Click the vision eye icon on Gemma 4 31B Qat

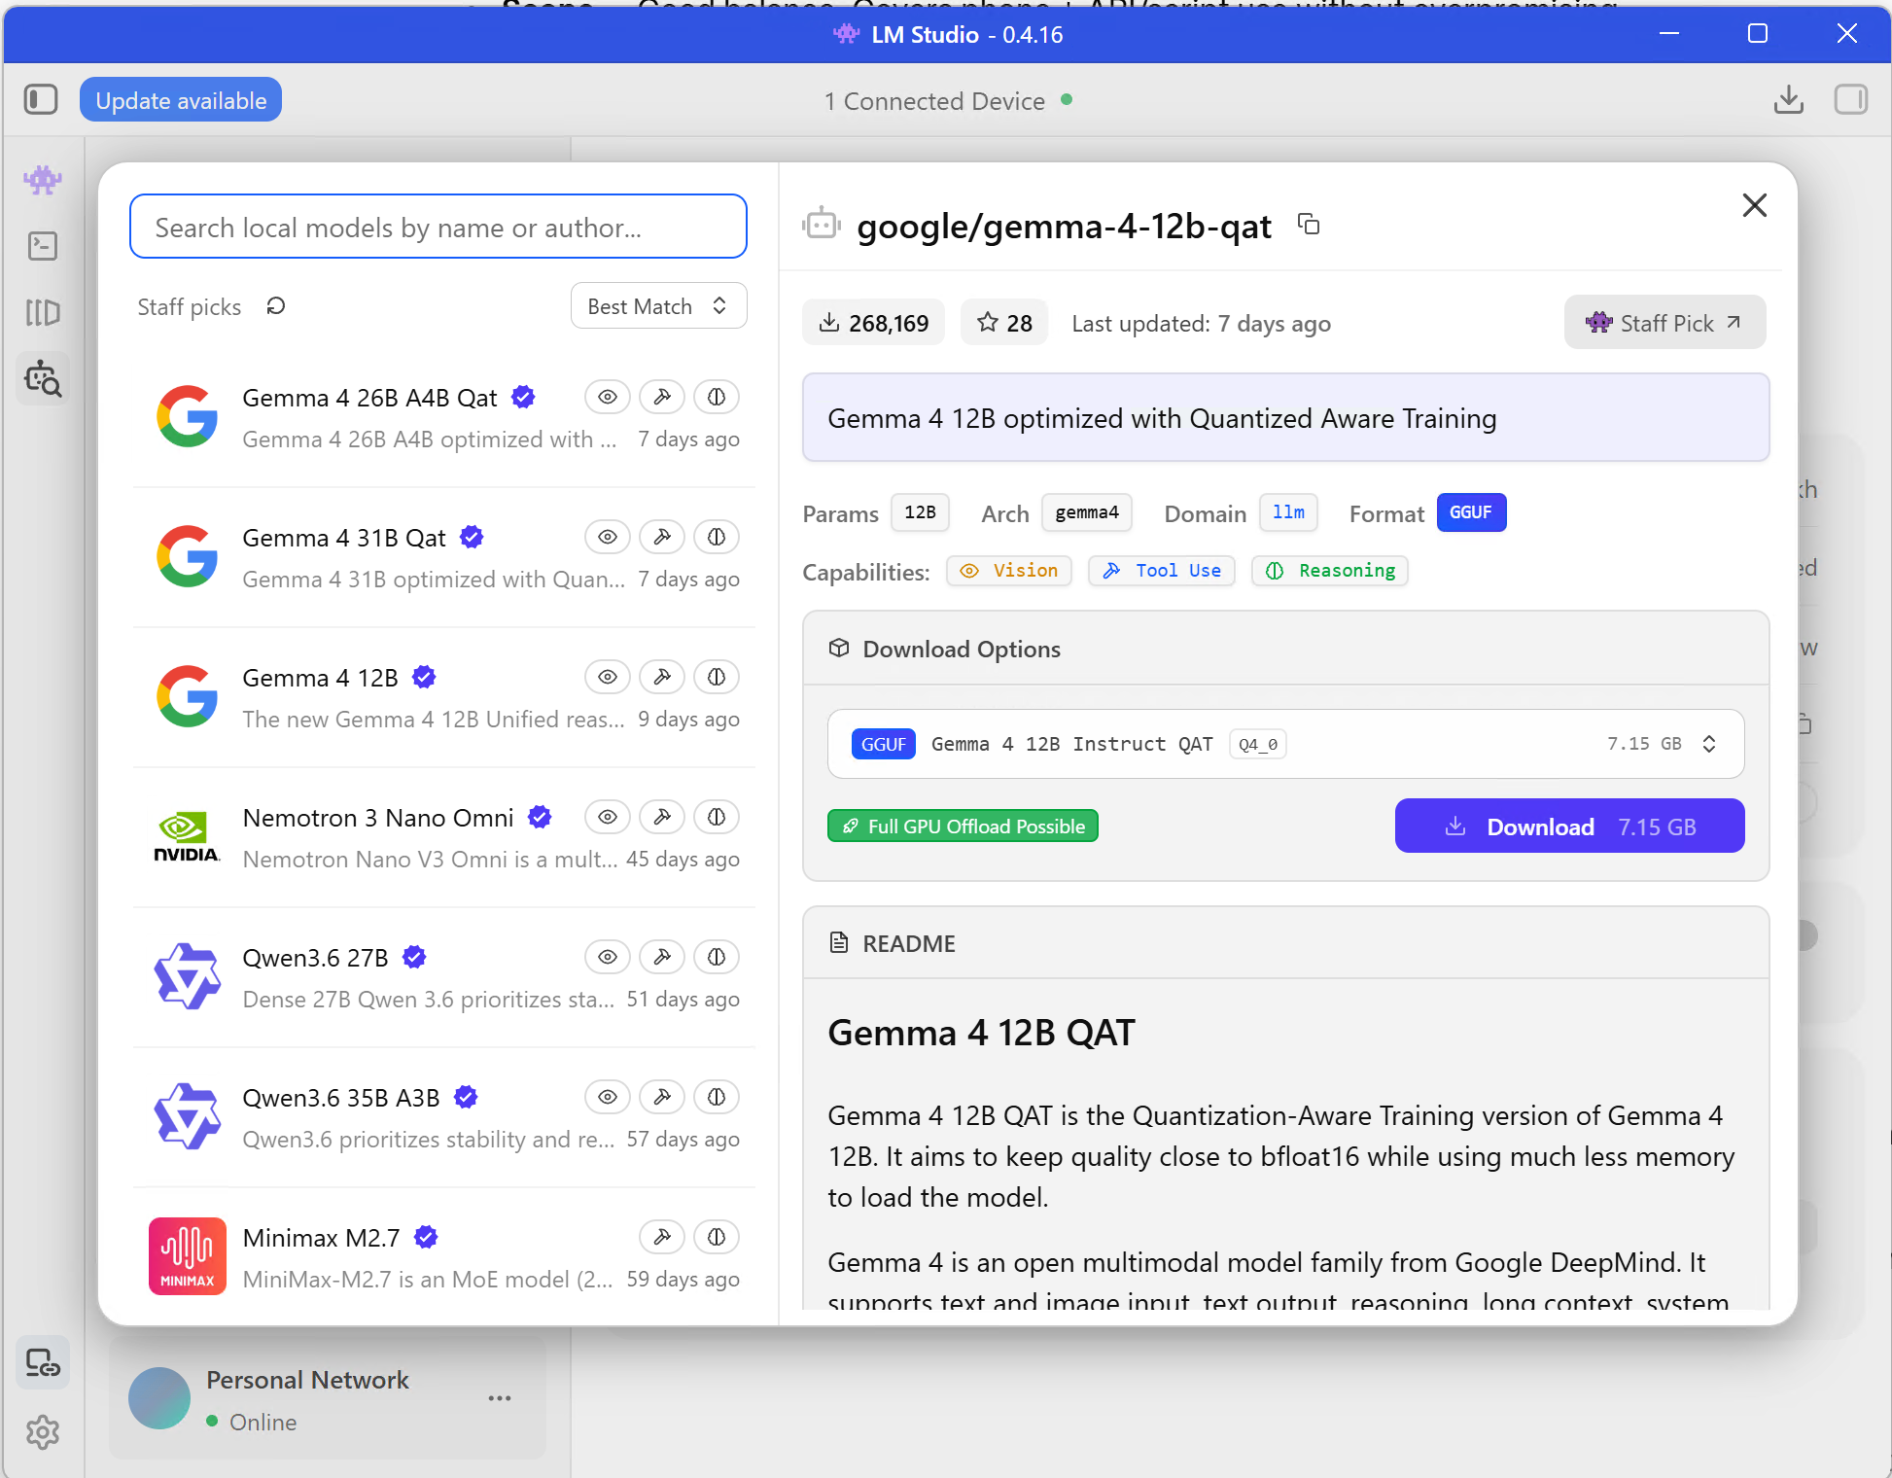tap(608, 537)
